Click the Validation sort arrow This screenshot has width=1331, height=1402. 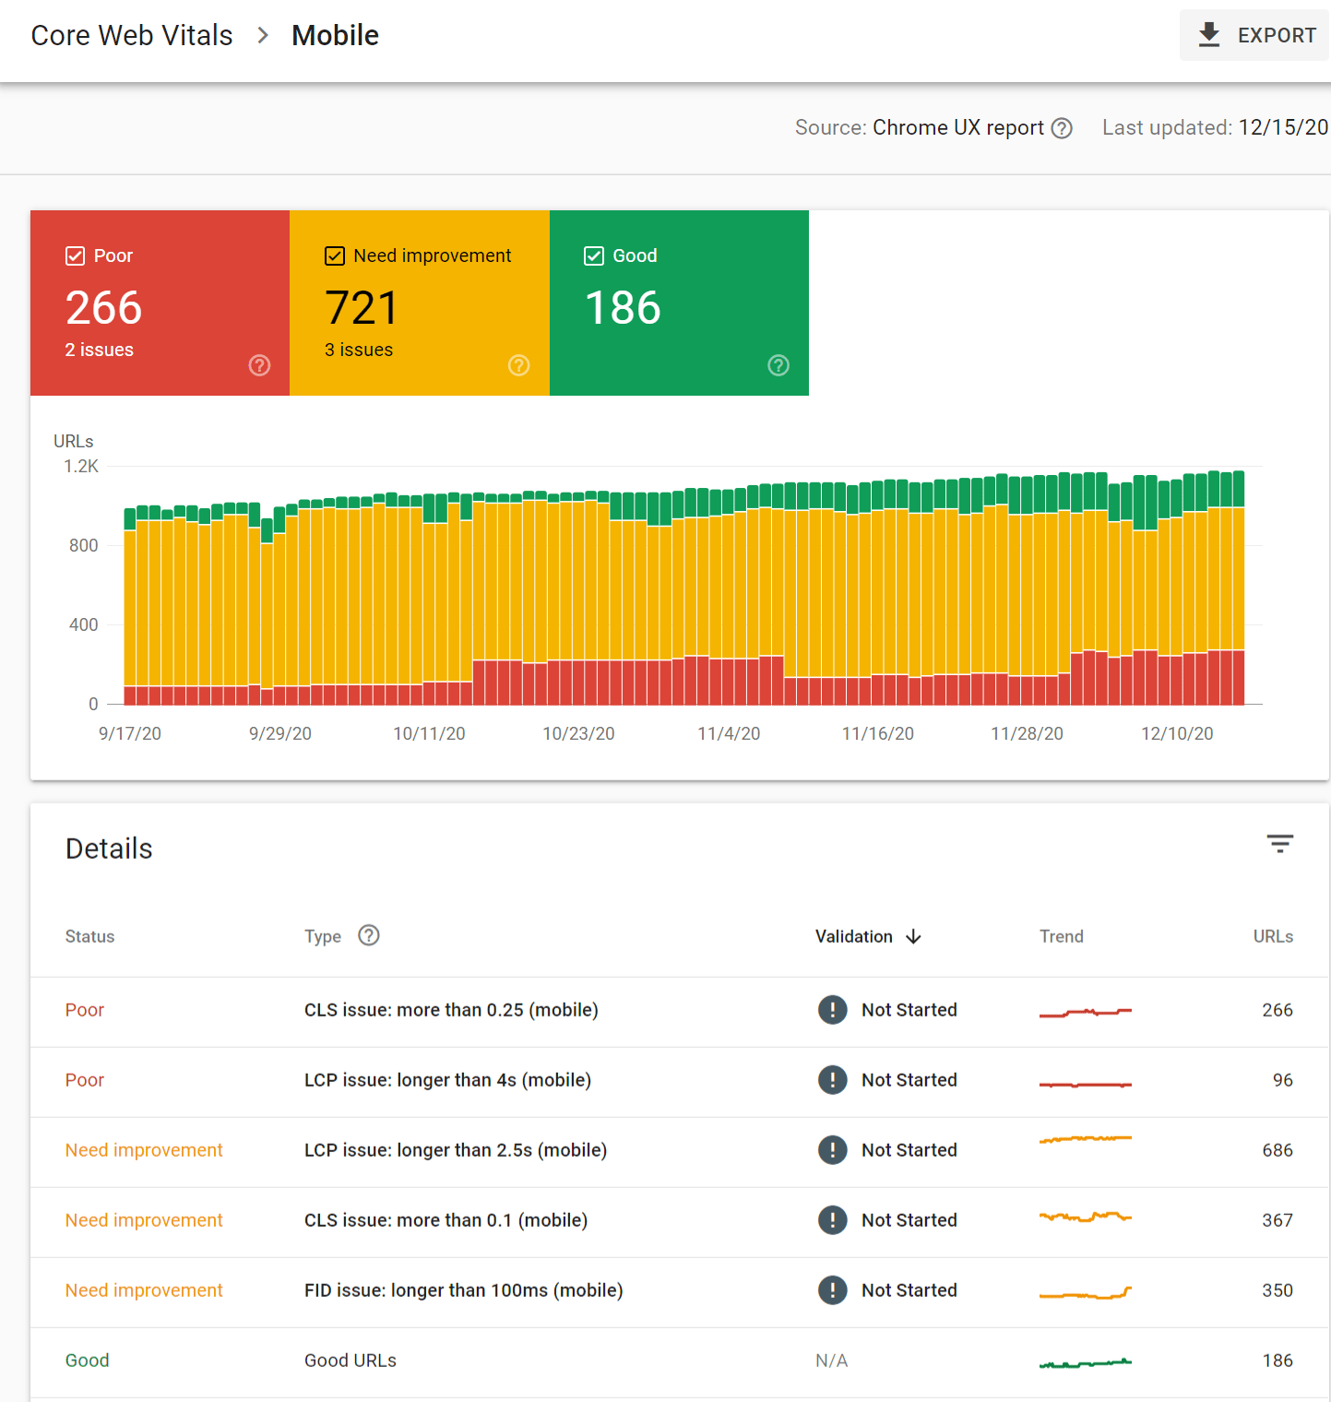pyautogui.click(x=913, y=936)
